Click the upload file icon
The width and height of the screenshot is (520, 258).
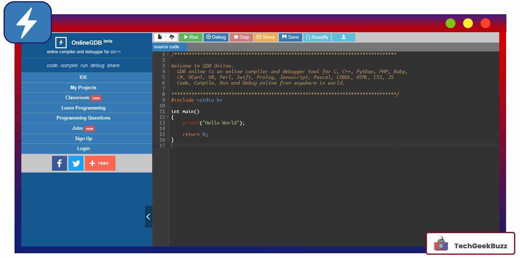[x=172, y=37]
